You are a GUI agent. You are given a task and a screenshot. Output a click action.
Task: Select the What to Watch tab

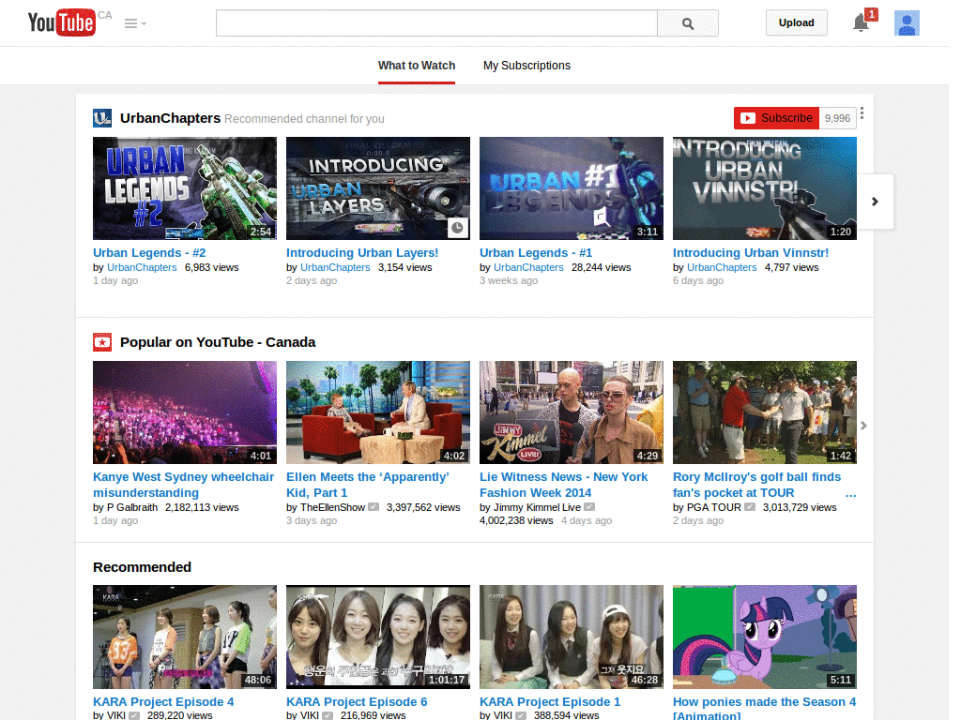(416, 66)
